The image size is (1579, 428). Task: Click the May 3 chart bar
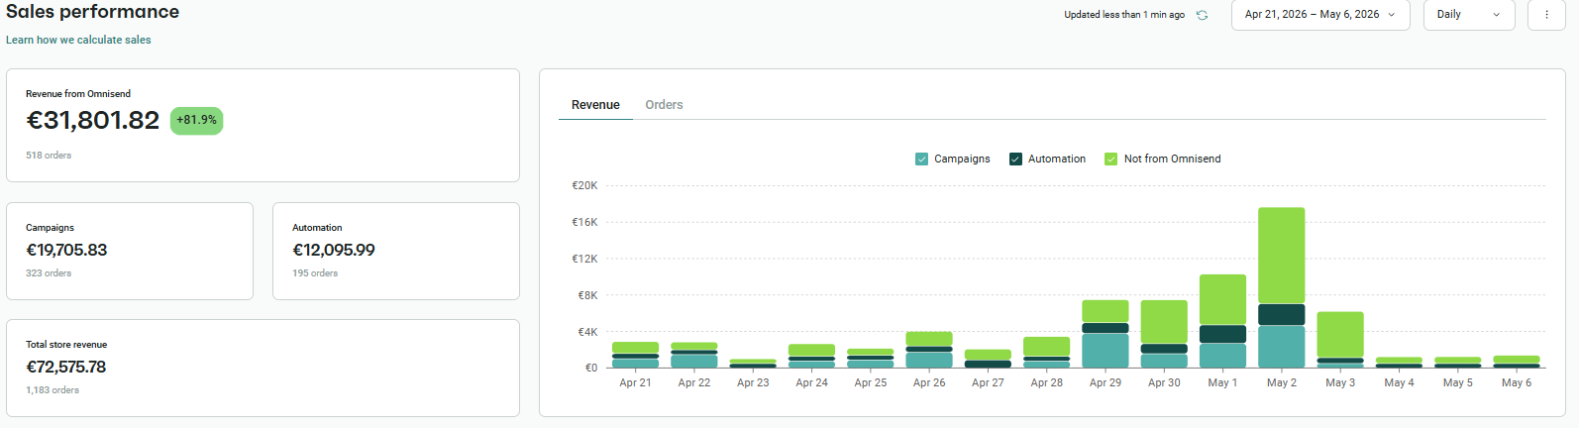[1340, 340]
